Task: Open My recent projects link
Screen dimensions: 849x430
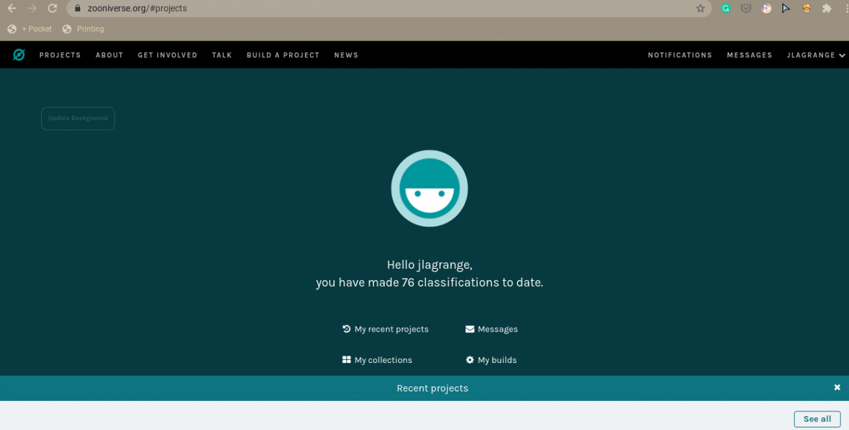Action: pos(385,329)
